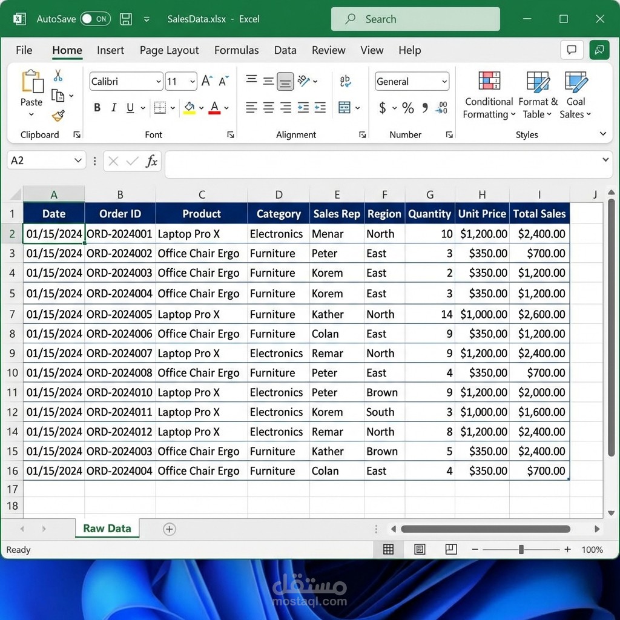The width and height of the screenshot is (620, 620).
Task: Expand the formula bar chevron
Action: [605, 159]
